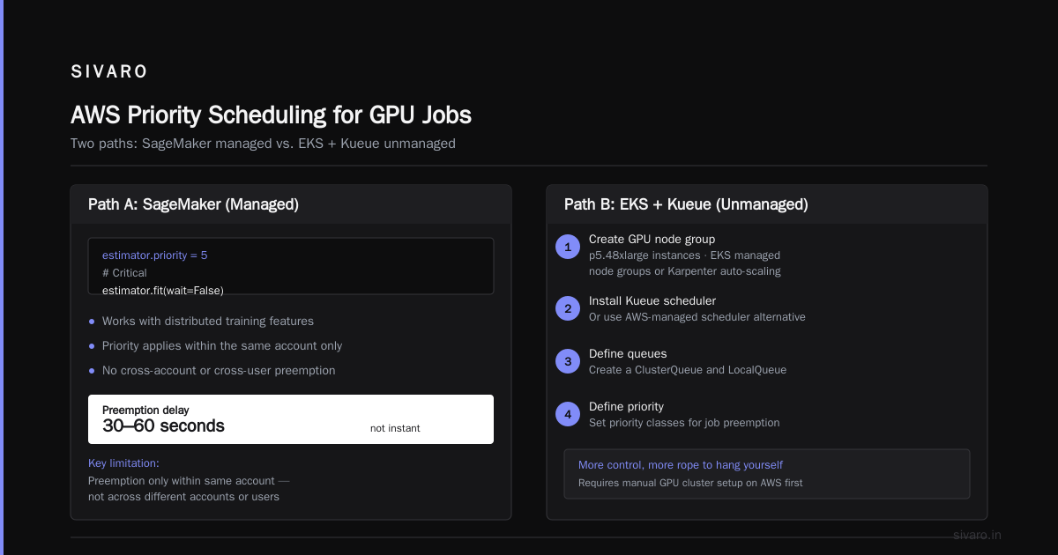Screen dimensions: 1058x555
Task: Click node groups or Karpenter auto-scaling line
Action: click(x=685, y=271)
